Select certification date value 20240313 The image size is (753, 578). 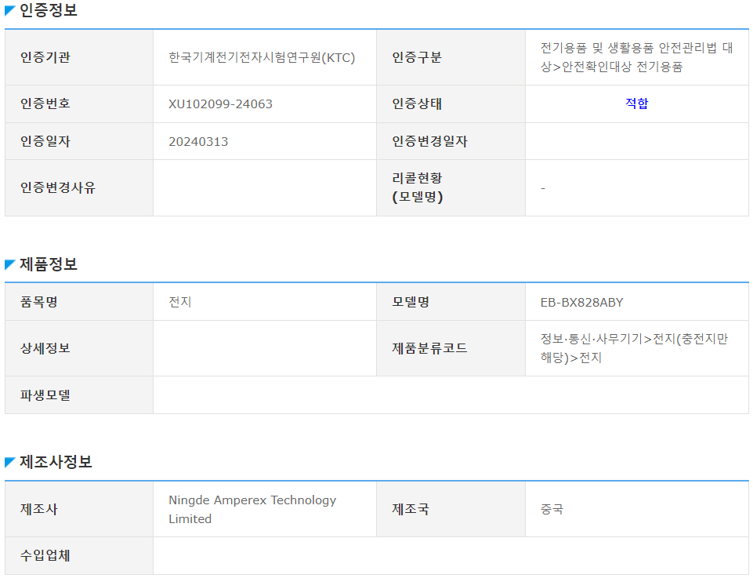[198, 142]
